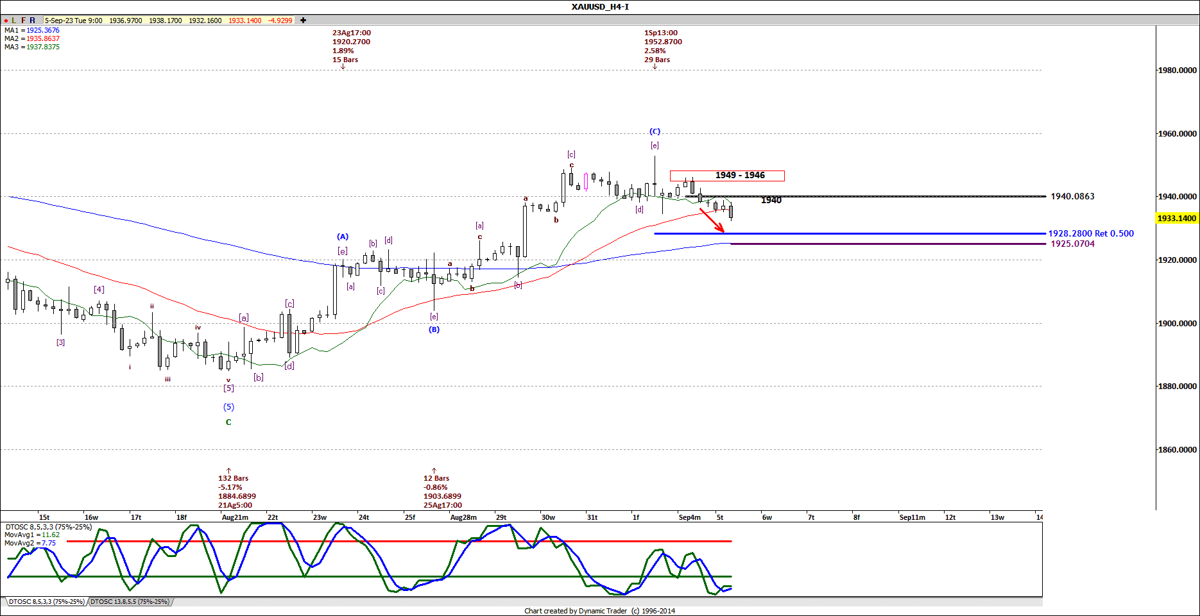Viewport: 1200px width, 616px height.
Task: Toggle the F button on the toolbar
Action: [22, 20]
